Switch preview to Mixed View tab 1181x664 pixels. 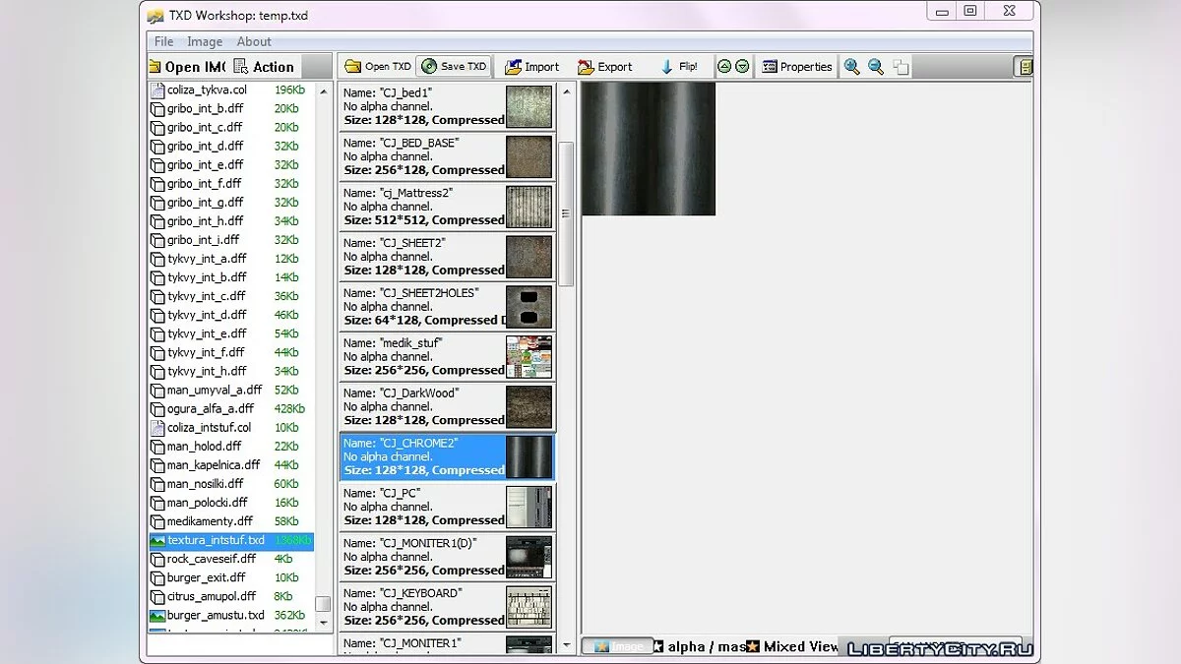(x=793, y=646)
